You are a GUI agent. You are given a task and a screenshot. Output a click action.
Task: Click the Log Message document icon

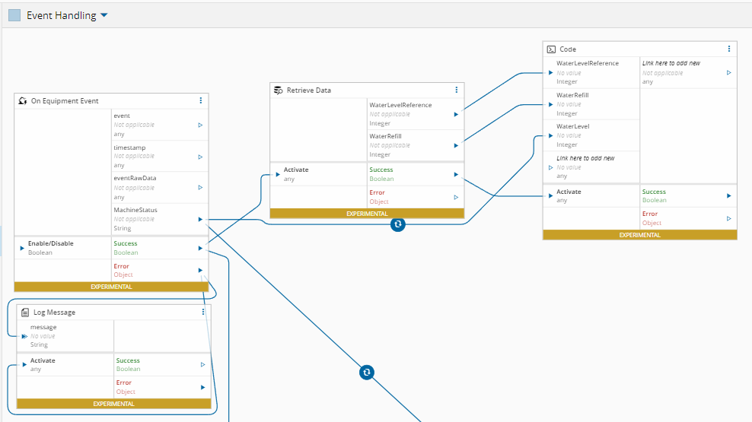pyautogui.click(x=25, y=312)
